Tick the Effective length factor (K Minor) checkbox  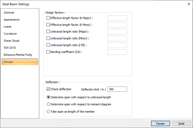pos(48,25)
